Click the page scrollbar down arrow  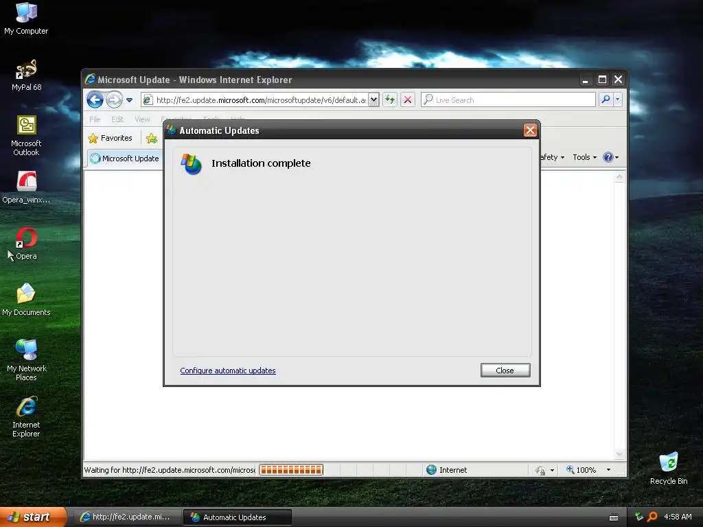619,454
